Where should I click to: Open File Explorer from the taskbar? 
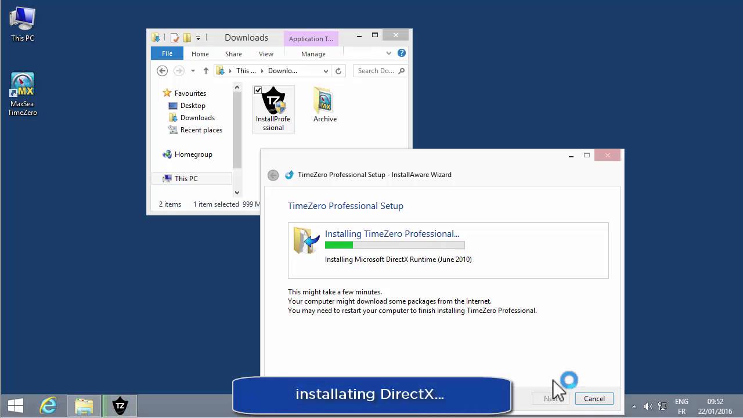[84, 405]
